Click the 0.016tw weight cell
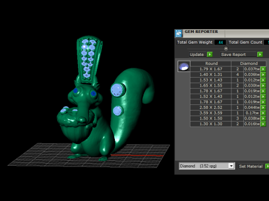The height and width of the screenshot is (201, 269). pos(252,124)
